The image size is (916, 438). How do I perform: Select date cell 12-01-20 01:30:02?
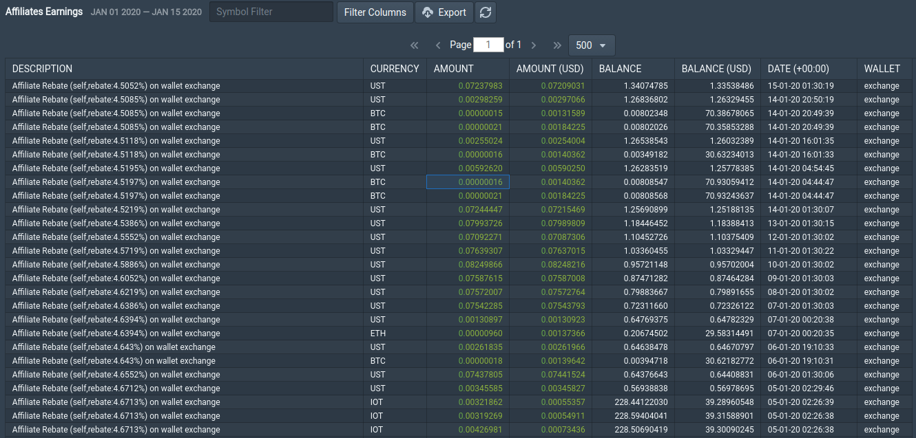pos(809,237)
